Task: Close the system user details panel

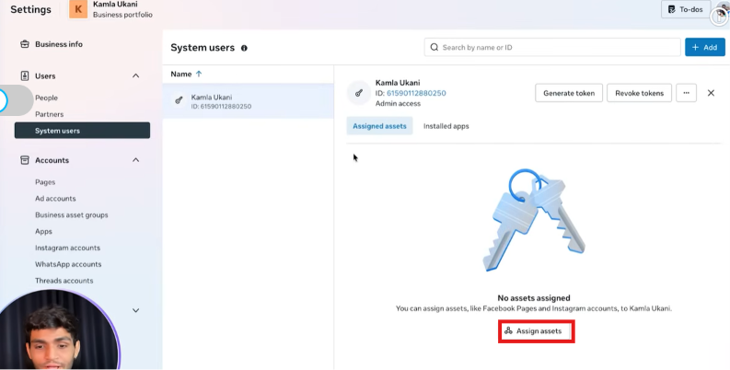Action: point(711,93)
